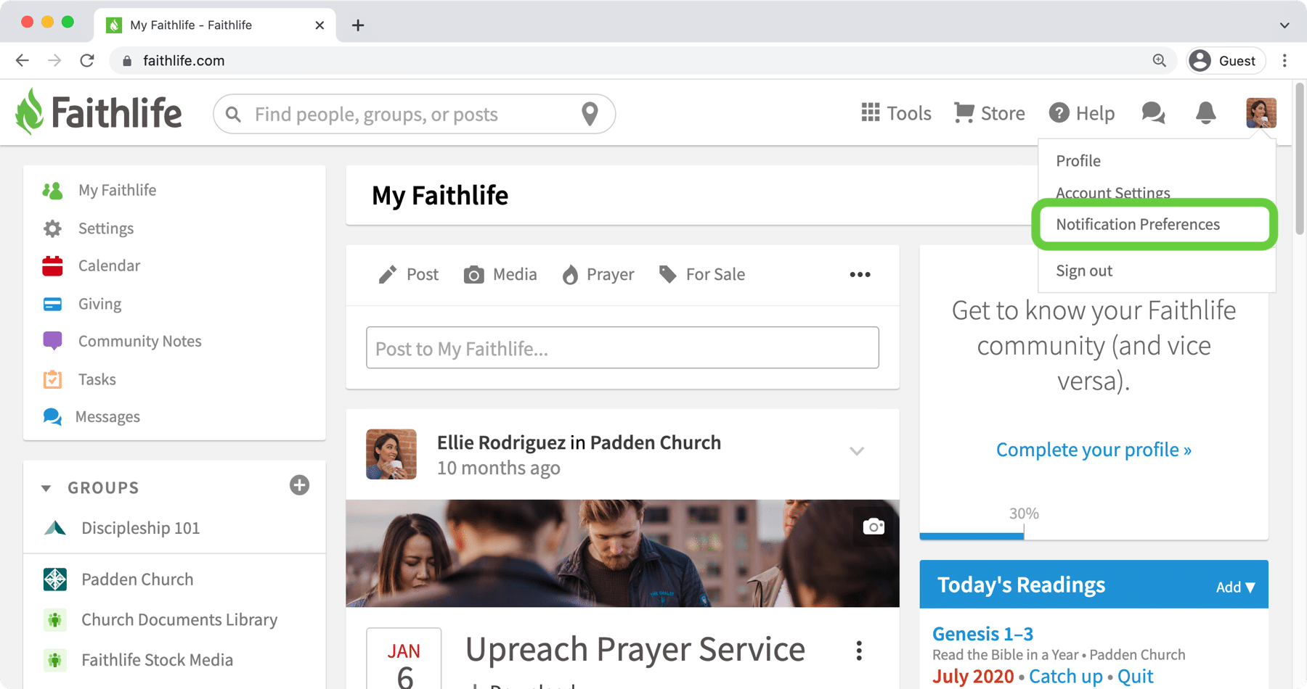Viewport: 1307px width, 689px height.
Task: Open Upreach Prayer Service options menu
Action: pyautogui.click(x=859, y=650)
